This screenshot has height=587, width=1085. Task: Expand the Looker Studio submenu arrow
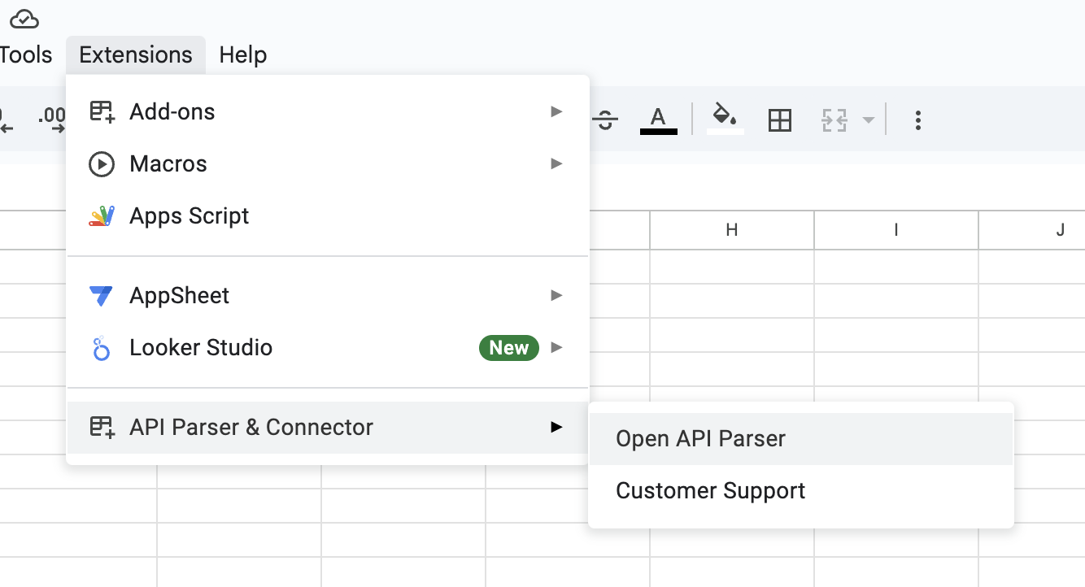[556, 347]
